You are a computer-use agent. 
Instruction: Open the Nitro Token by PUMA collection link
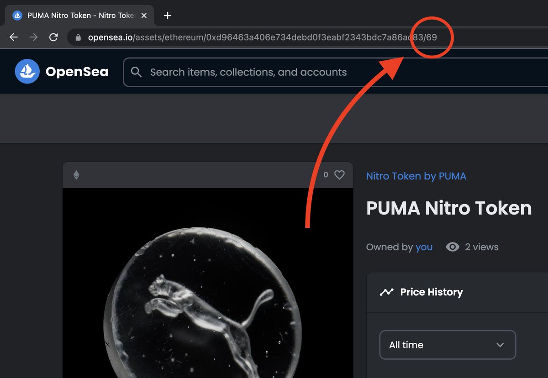click(416, 176)
